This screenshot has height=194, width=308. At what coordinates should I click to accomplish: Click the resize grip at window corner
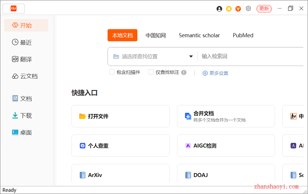(x=305, y=191)
